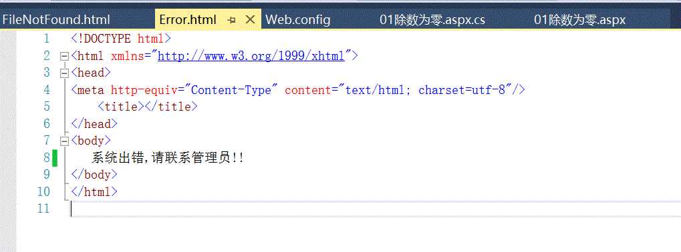
Task: Click the text 系统出错,请联系管理员!!
Action: click(168, 158)
